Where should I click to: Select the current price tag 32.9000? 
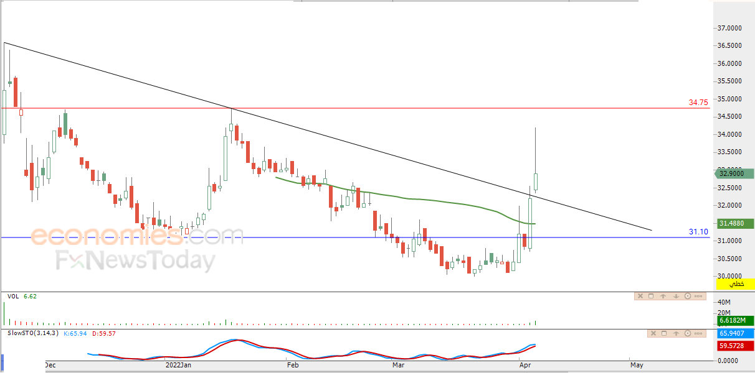click(733, 174)
